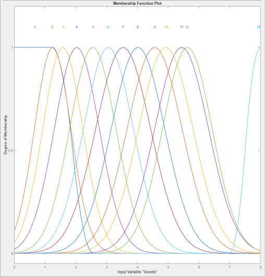Select membership function label 11 in purple
266x277 pixels.
point(182,27)
